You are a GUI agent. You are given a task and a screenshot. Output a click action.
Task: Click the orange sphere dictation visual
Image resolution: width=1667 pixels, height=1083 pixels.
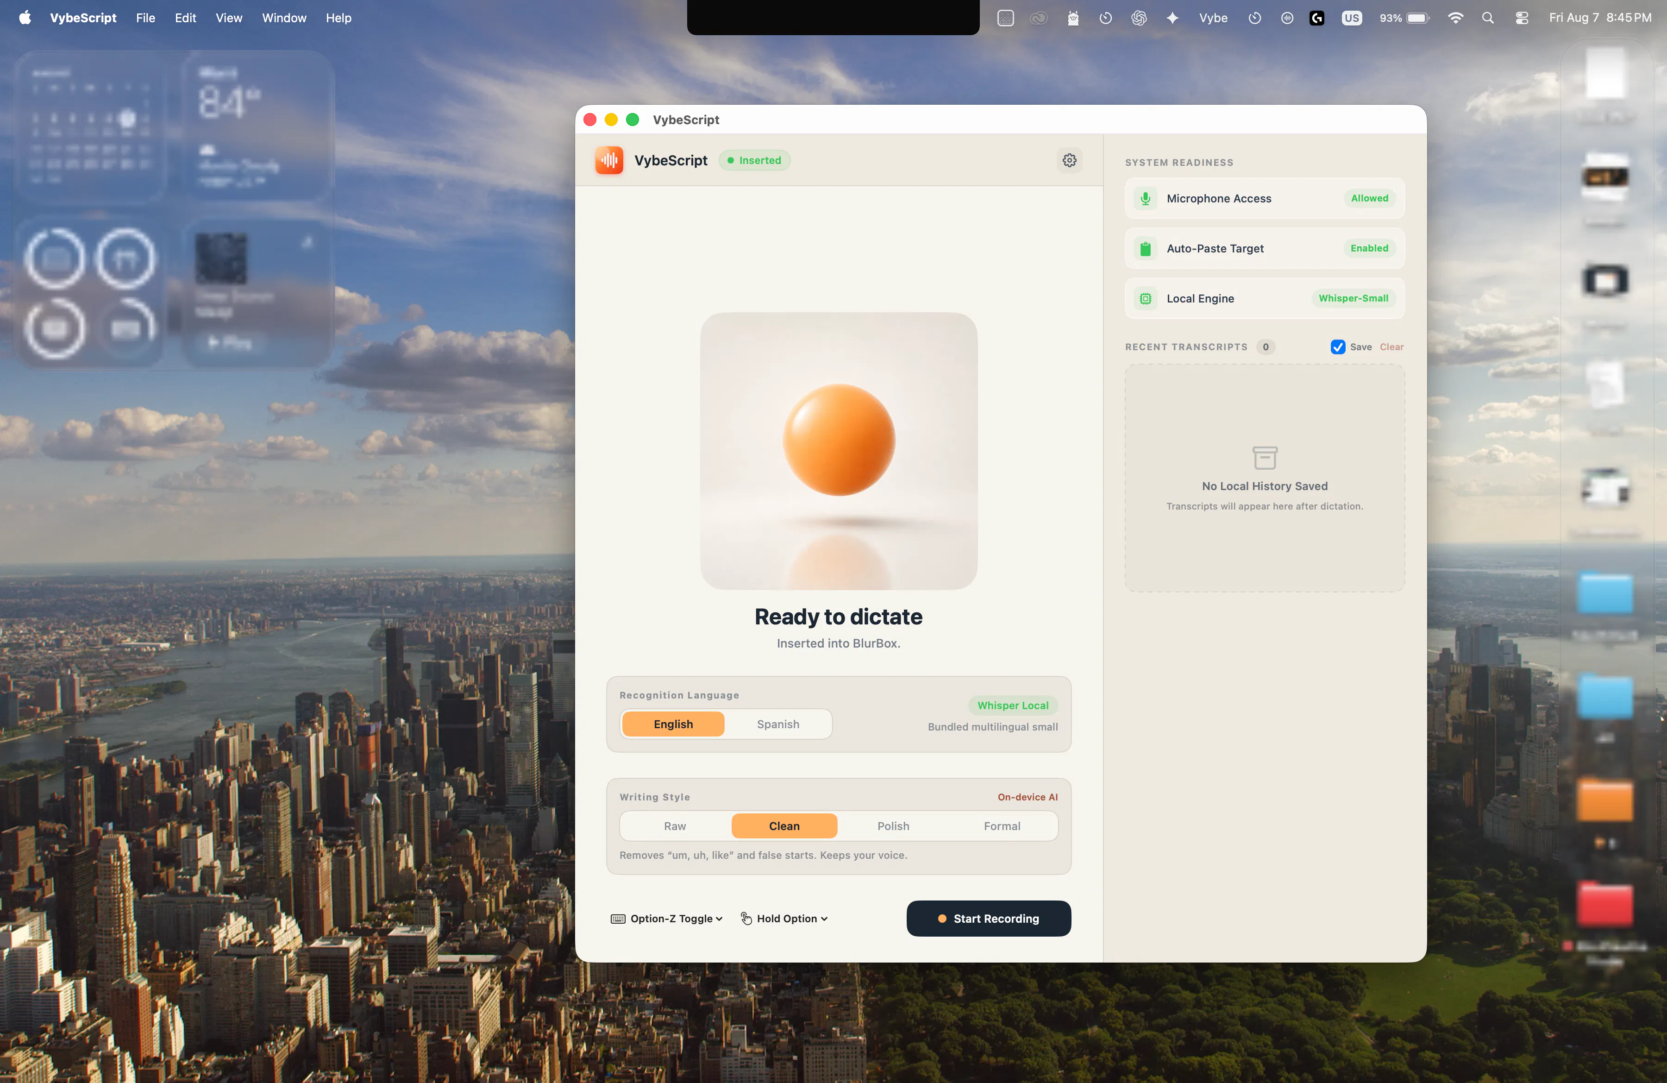click(x=839, y=440)
